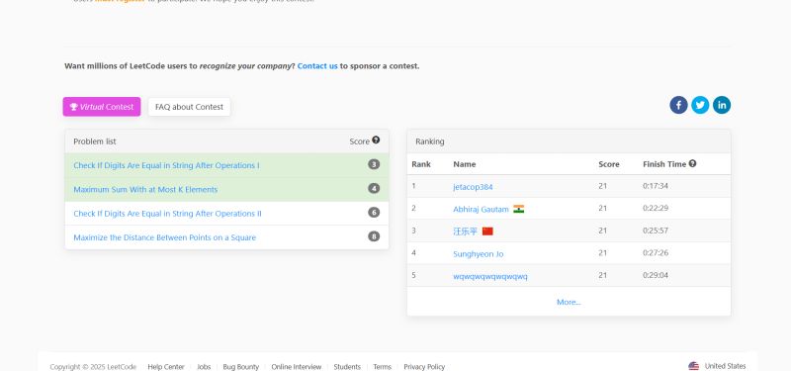Click Contact us sponsor link
The height and width of the screenshot is (371, 791).
(x=317, y=65)
